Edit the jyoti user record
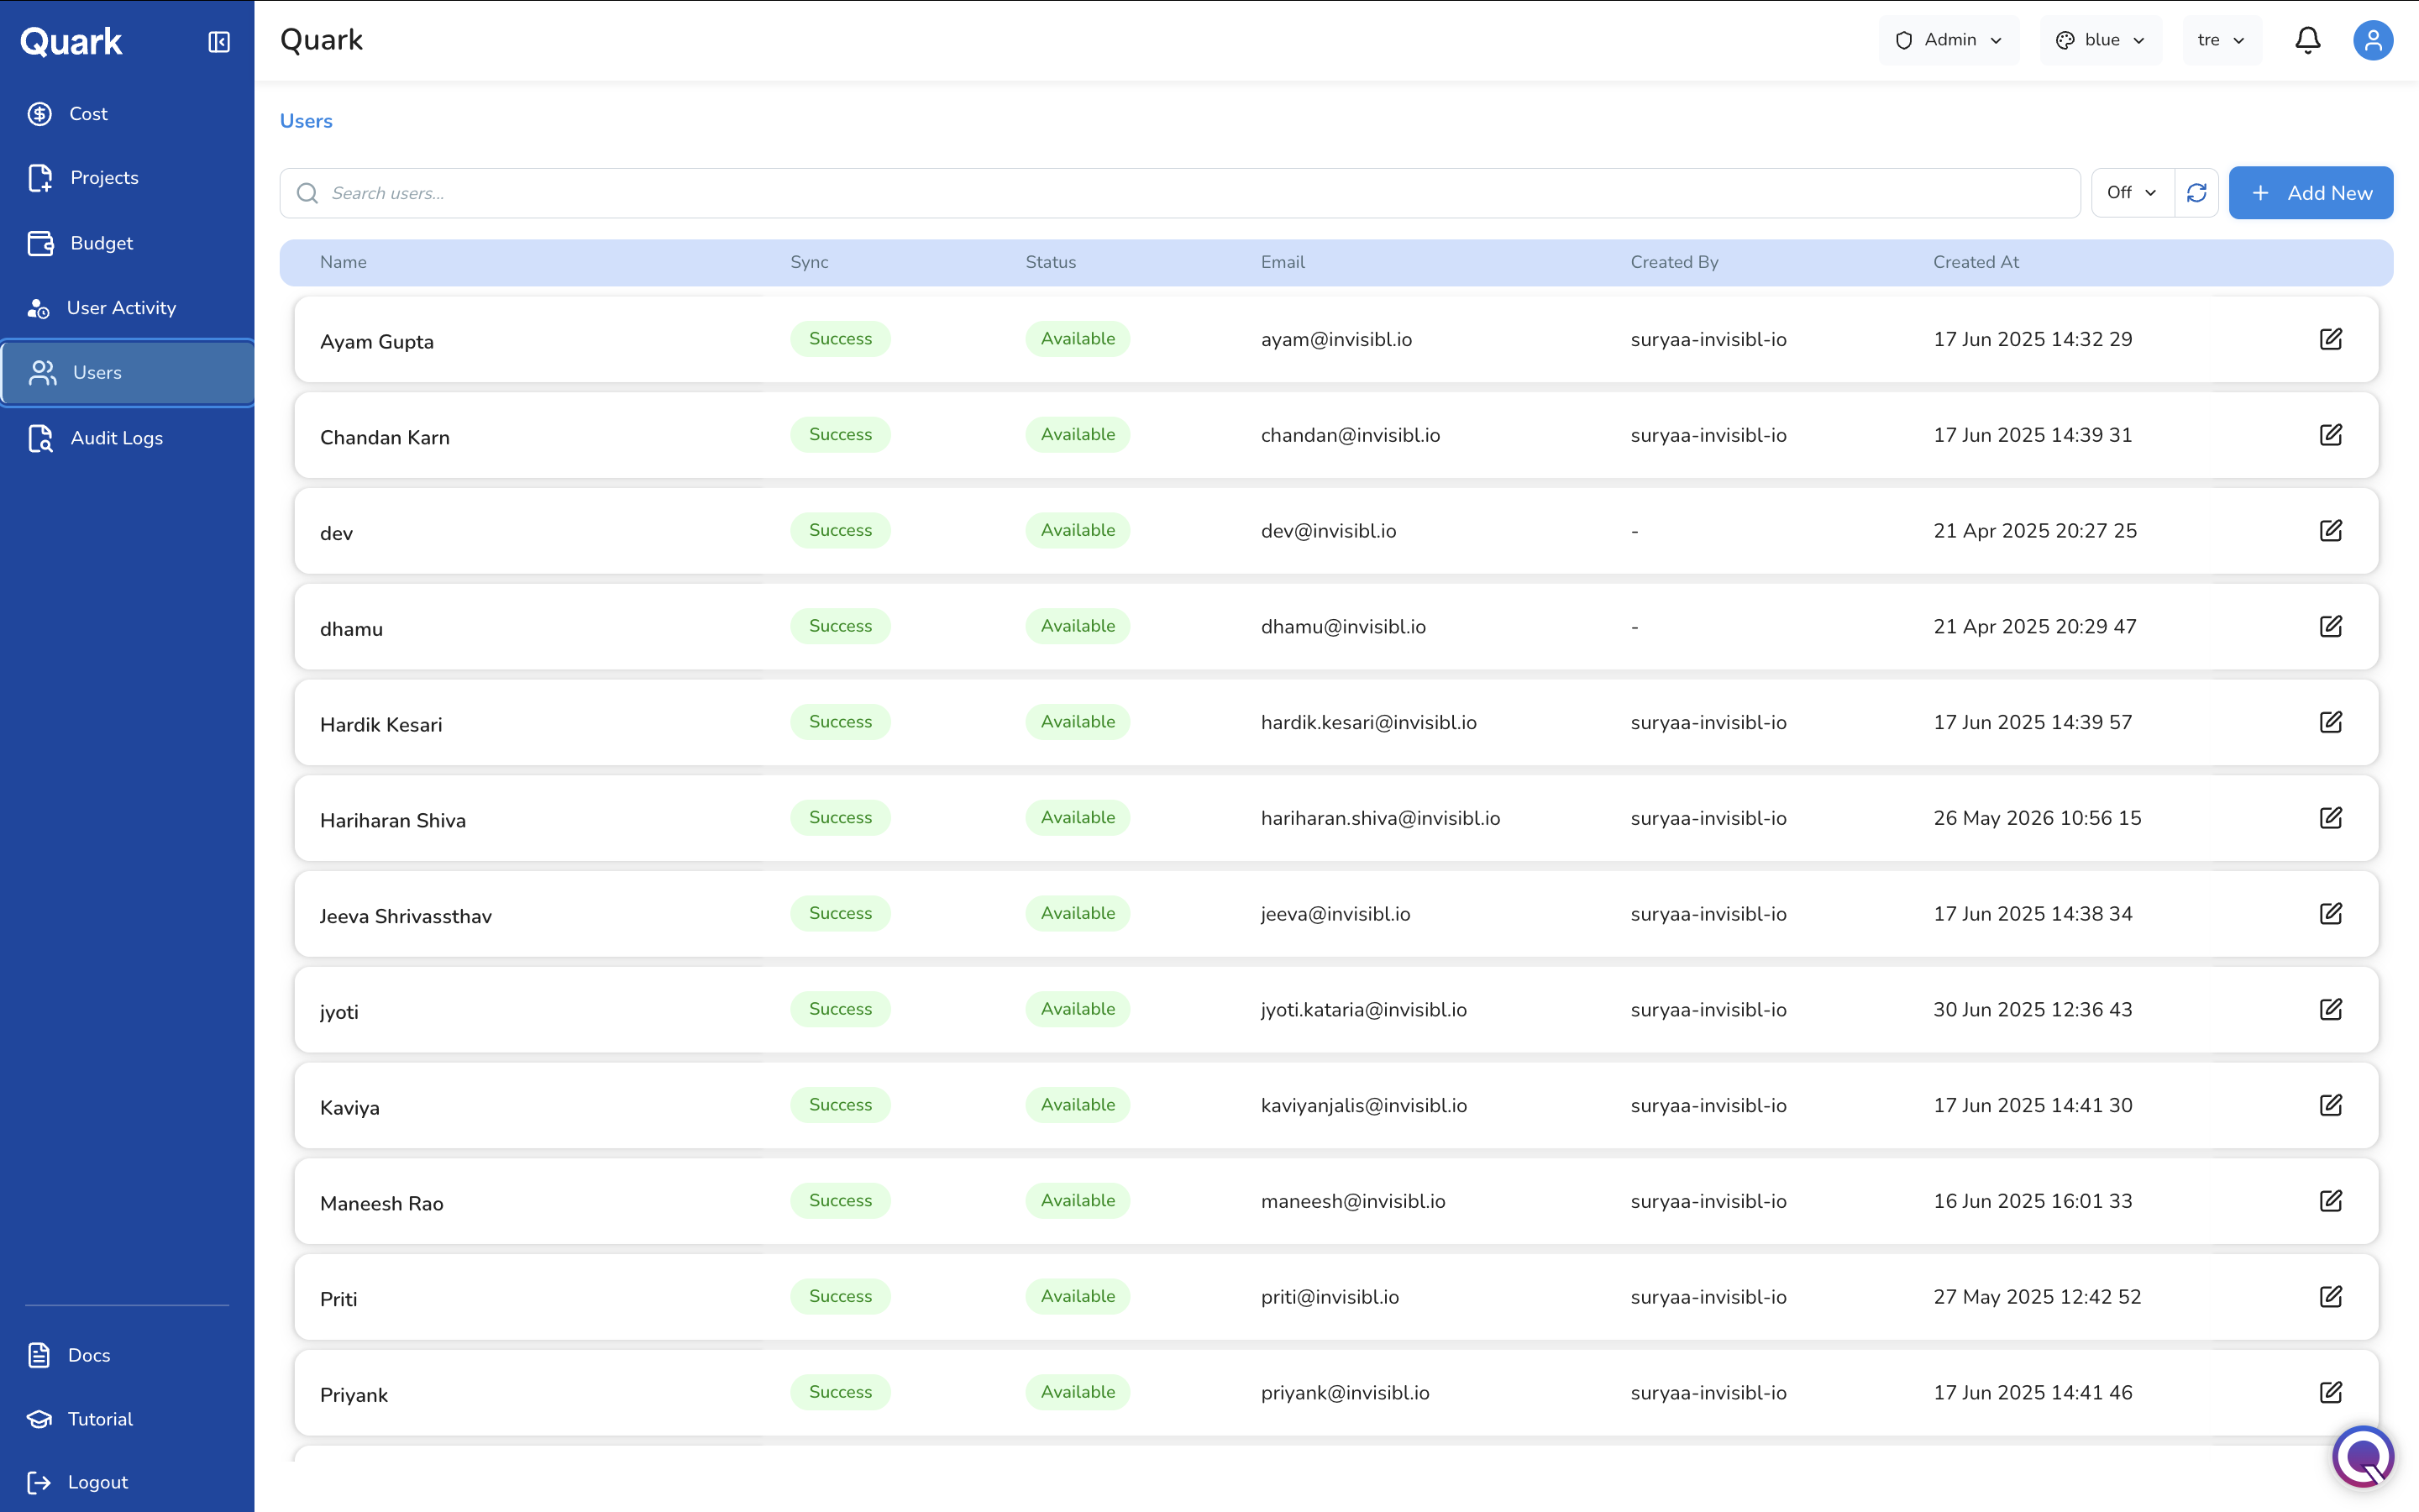2419x1512 pixels. [x=2330, y=1009]
